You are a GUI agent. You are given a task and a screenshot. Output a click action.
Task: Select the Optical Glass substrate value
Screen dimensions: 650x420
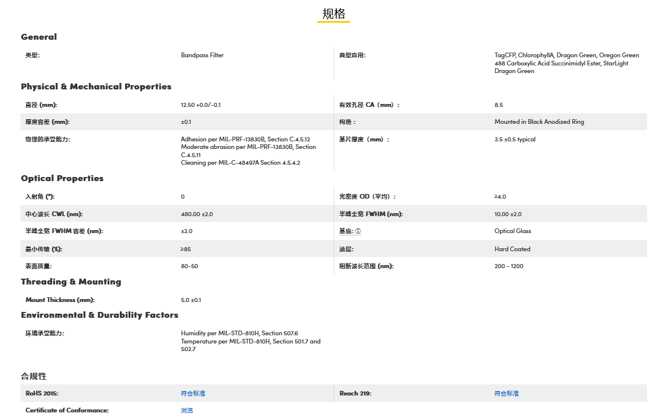point(513,231)
